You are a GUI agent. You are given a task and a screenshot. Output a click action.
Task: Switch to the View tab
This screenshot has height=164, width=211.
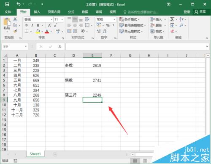(x=113, y=12)
